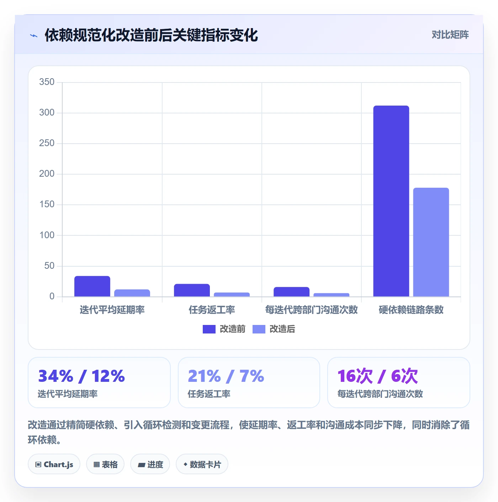Open the 16次 / 6次 沟通次数 card
This screenshot has width=498, height=502.
399,383
